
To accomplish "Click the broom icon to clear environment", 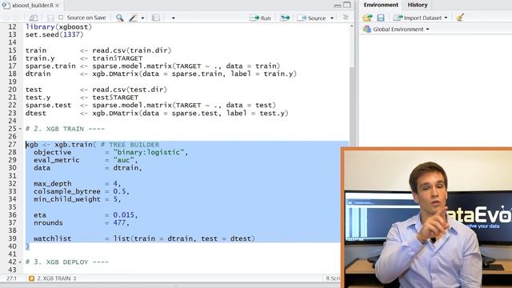I will pyautogui.click(x=460, y=18).
